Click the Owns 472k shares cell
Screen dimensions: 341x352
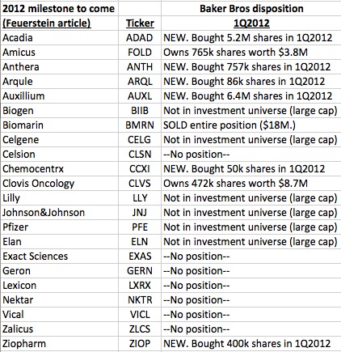[251, 184]
